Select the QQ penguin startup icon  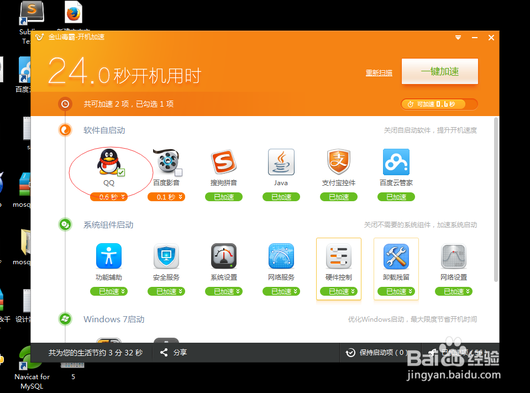(108, 161)
